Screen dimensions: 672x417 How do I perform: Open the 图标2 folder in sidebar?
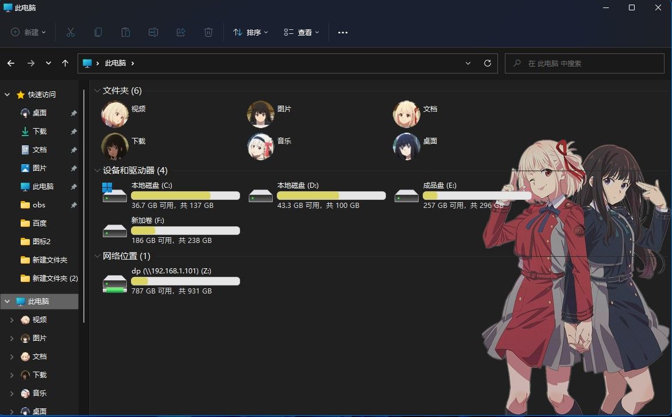click(41, 241)
